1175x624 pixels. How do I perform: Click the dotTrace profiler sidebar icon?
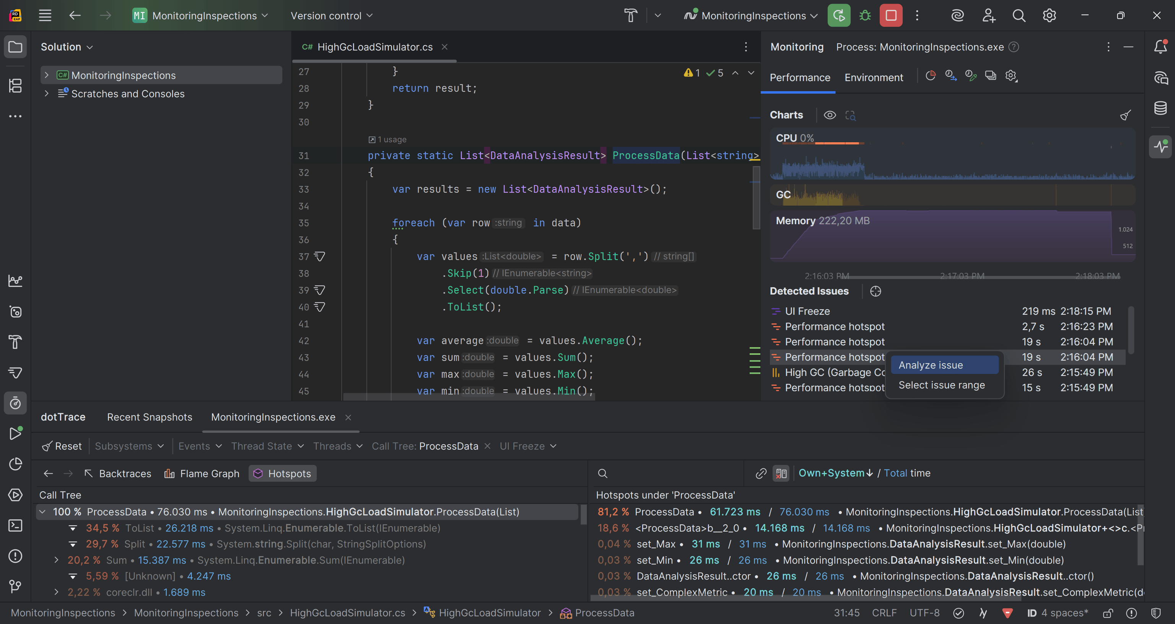point(15,403)
